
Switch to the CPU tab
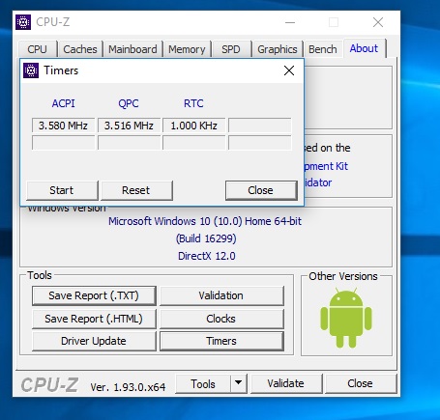tap(38, 49)
